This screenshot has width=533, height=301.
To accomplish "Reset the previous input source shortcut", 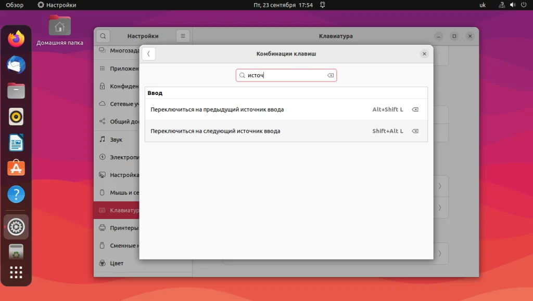I will (x=415, y=110).
